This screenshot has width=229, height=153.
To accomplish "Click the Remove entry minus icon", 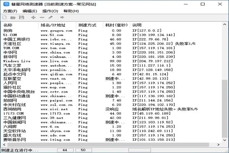I will coord(42,18).
